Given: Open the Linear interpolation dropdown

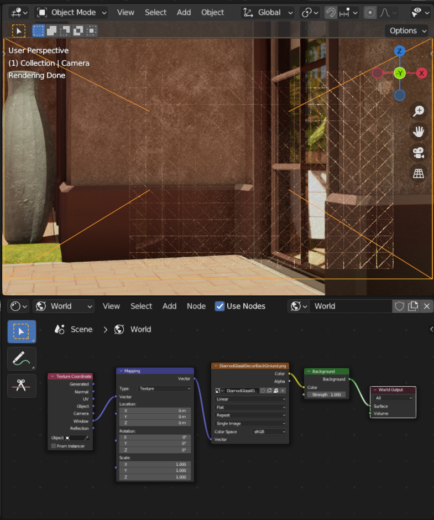Looking at the screenshot, I should click(x=250, y=399).
